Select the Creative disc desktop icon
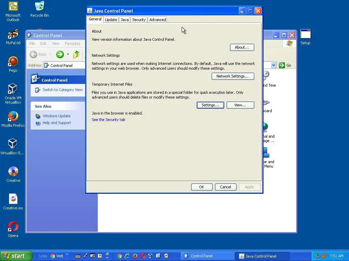The width and height of the screenshot is (349, 261). [x=13, y=174]
